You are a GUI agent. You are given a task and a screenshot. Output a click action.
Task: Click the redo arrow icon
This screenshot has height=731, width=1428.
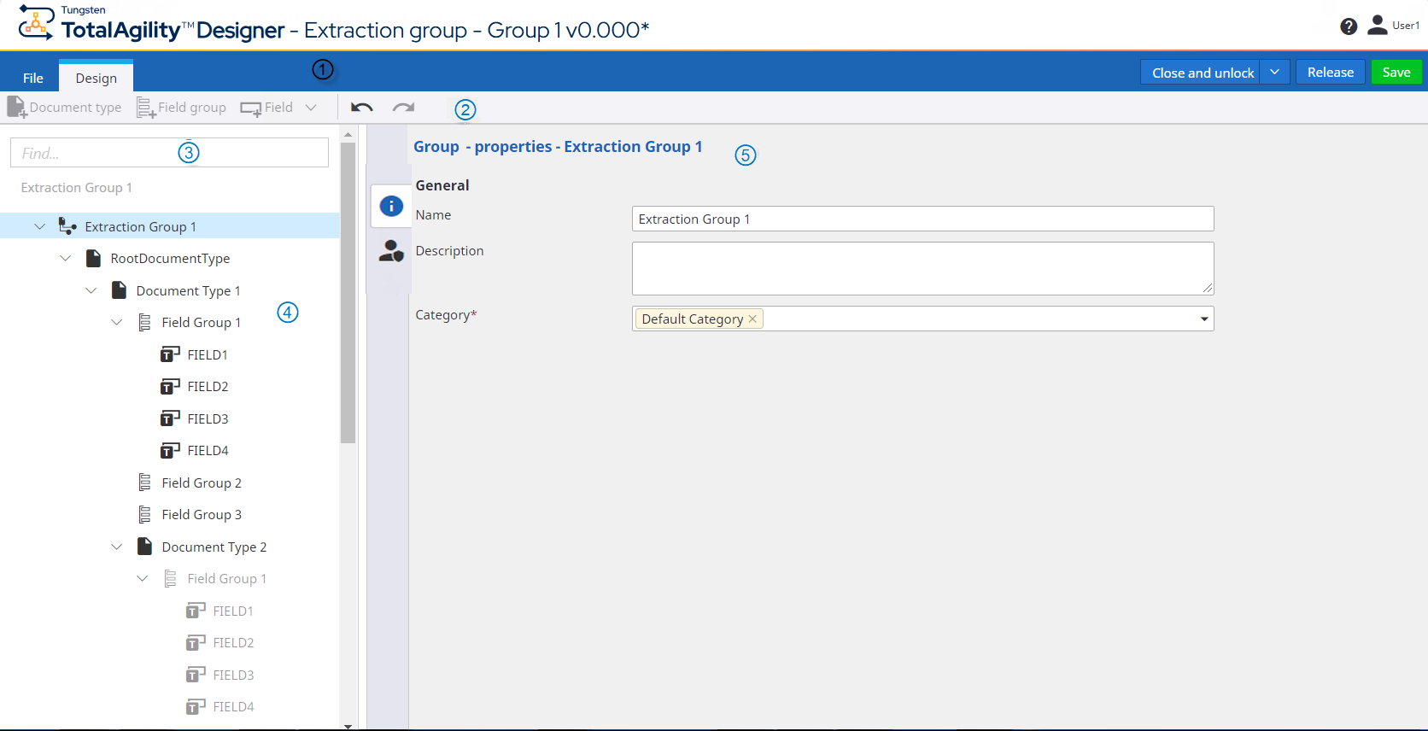point(403,108)
